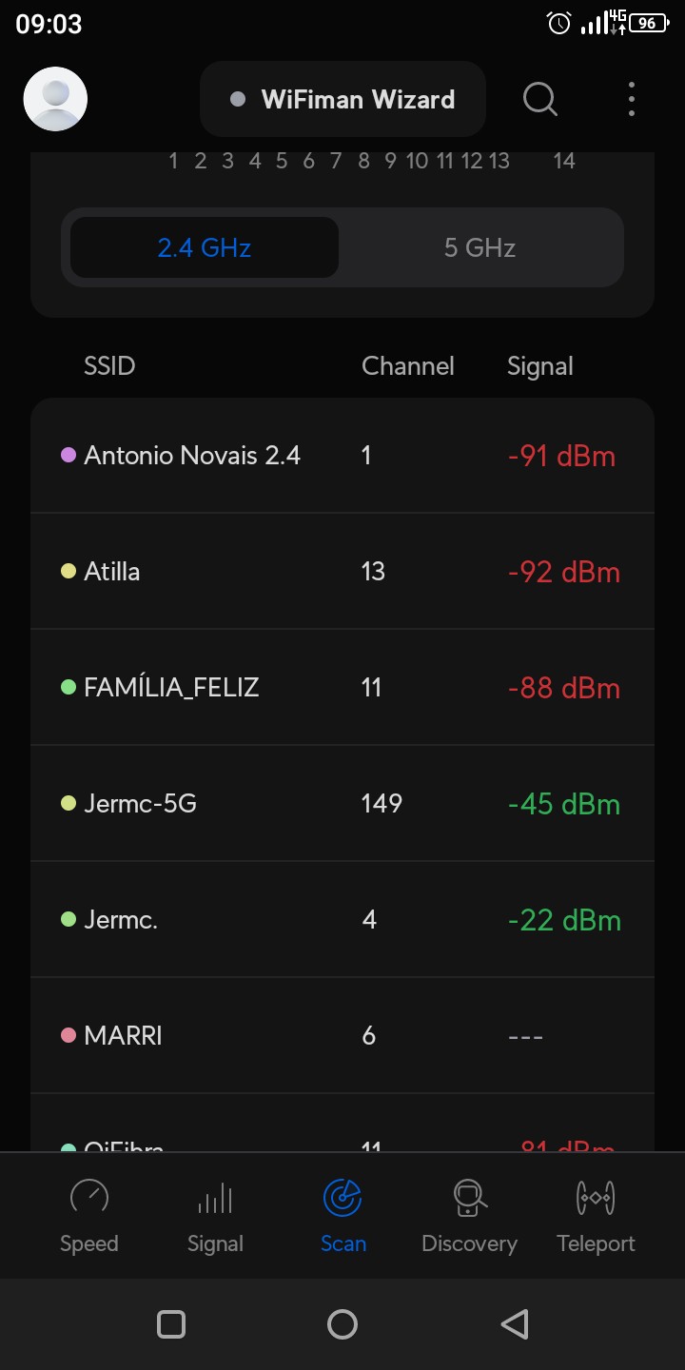Image resolution: width=685 pixels, height=1370 pixels.
Task: Tap the purple dot beside Antonio Novais
Action: [x=68, y=456]
